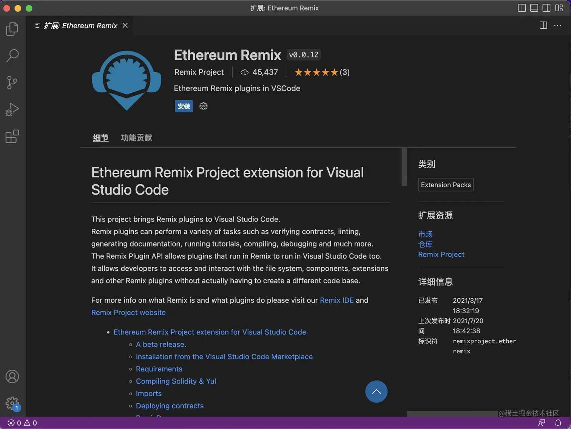Open Remix Project link under 扩展资源
This screenshot has width=571, height=429.
441,254
